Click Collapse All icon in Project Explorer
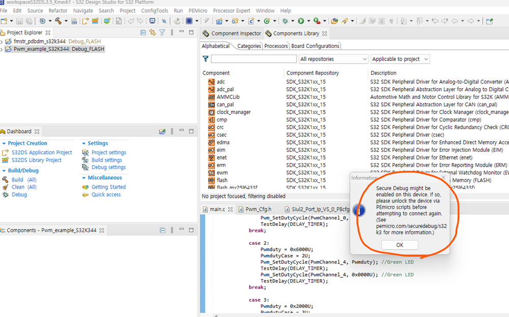 tap(143, 33)
